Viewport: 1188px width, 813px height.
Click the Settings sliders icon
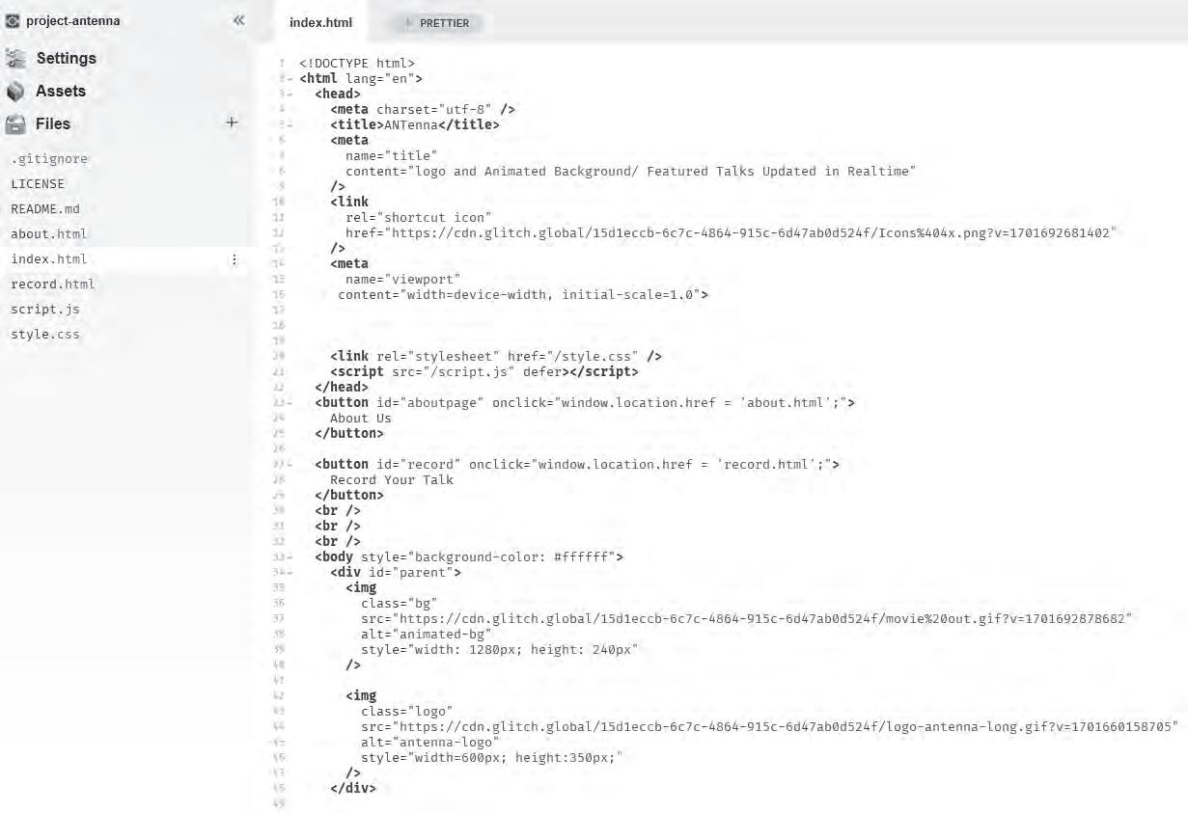click(14, 58)
